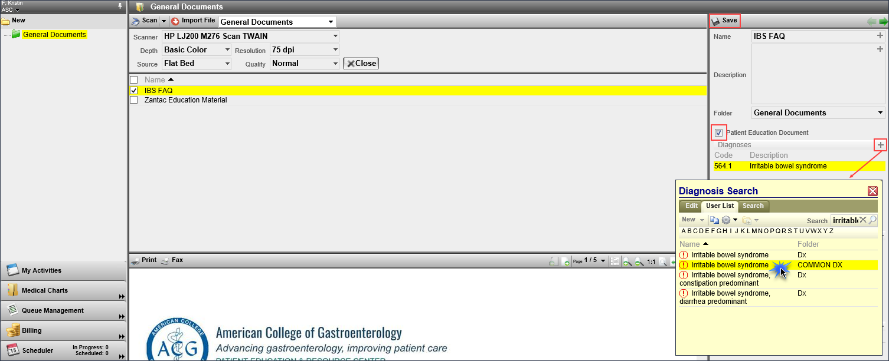Switch to the Edit tab in Diagnosis Search

[691, 206]
